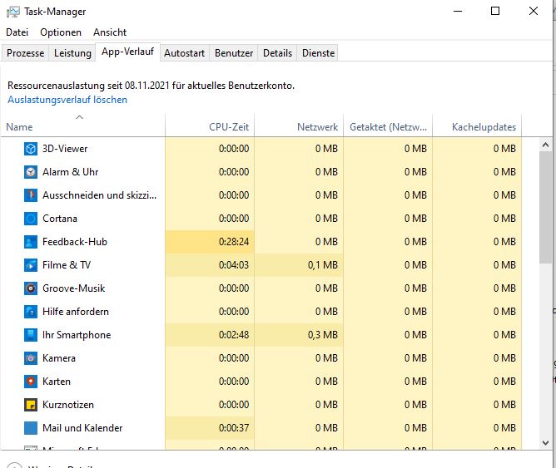
Task: Click the 0,3 MB network cell
Action: 299,335
